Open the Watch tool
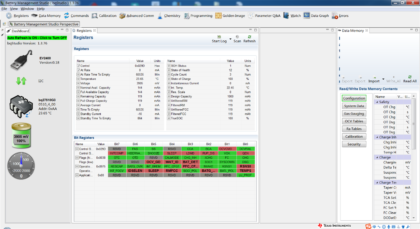 (292, 16)
